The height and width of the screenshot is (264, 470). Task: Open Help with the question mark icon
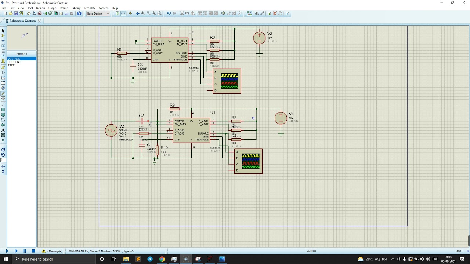(x=79, y=14)
